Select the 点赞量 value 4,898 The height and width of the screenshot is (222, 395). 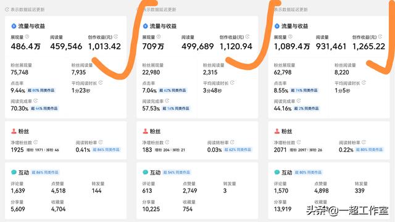[322, 191]
